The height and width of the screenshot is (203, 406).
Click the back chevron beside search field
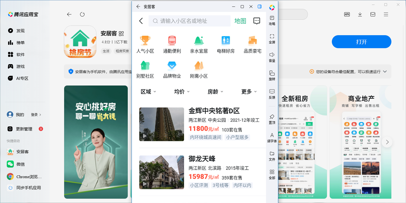pos(141,21)
